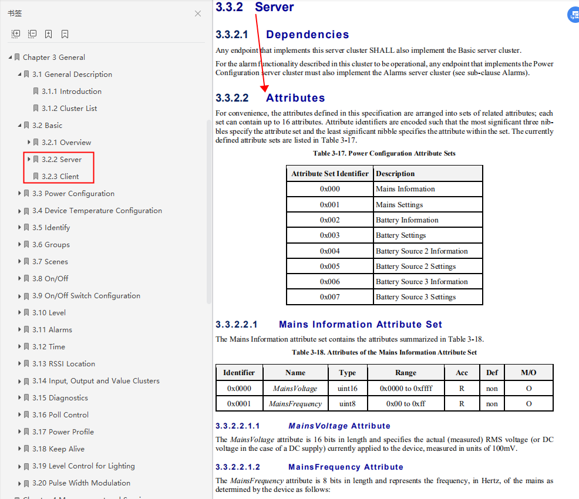Open the 3.1.2 Cluster List bookmark
579x499 pixels.
point(69,108)
